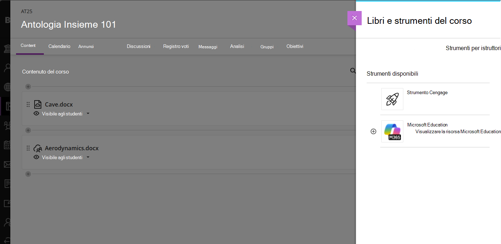The image size is (501, 244).
Task: Click the Contenuto del corso heading
Action: click(x=46, y=71)
